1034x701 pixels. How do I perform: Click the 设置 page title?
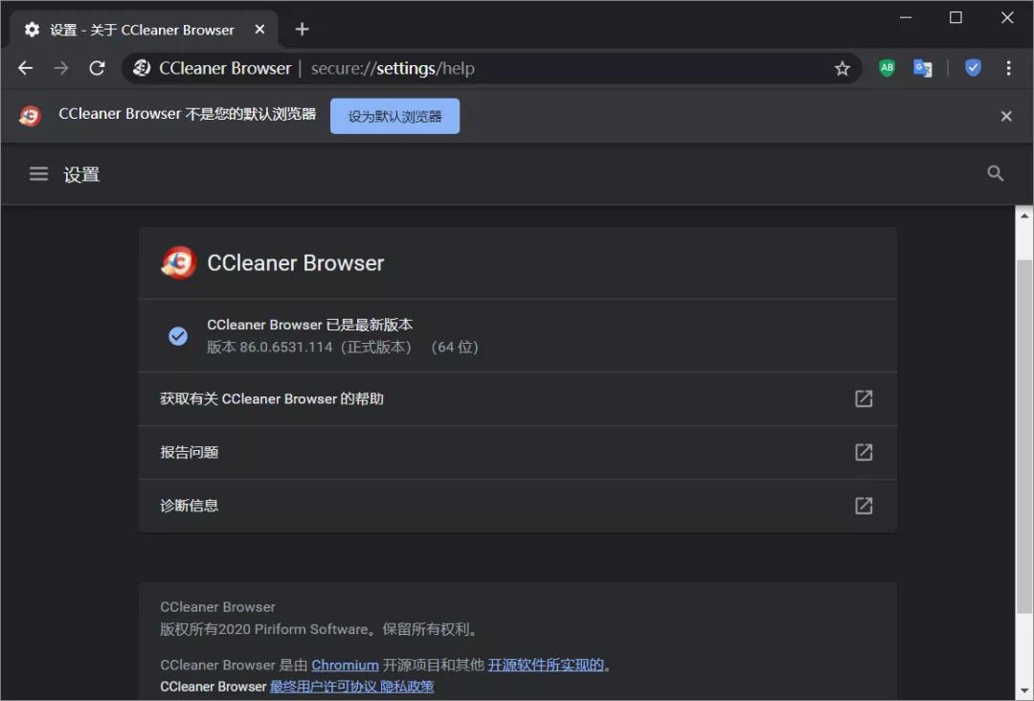click(81, 174)
